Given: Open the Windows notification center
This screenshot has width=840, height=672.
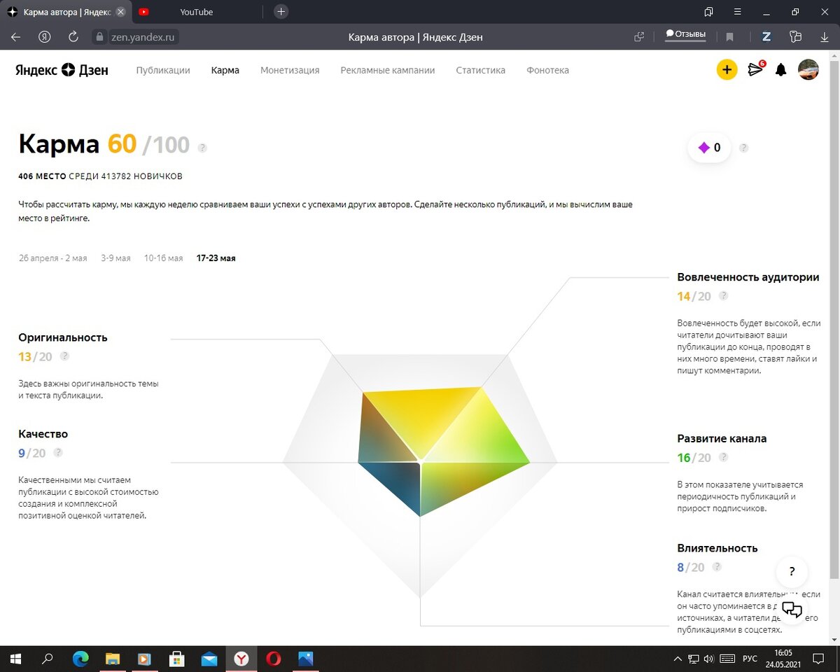Looking at the screenshot, I should click(x=818, y=659).
